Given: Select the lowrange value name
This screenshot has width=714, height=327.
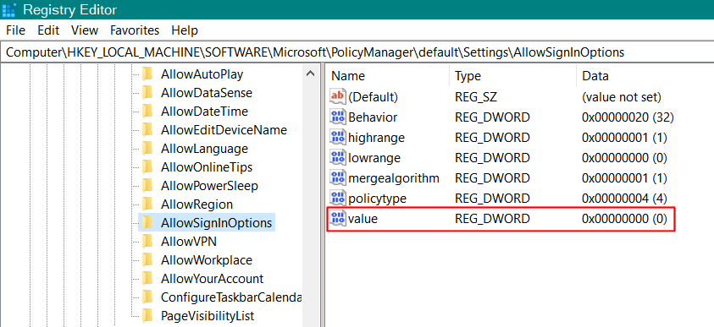Looking at the screenshot, I should [374, 158].
